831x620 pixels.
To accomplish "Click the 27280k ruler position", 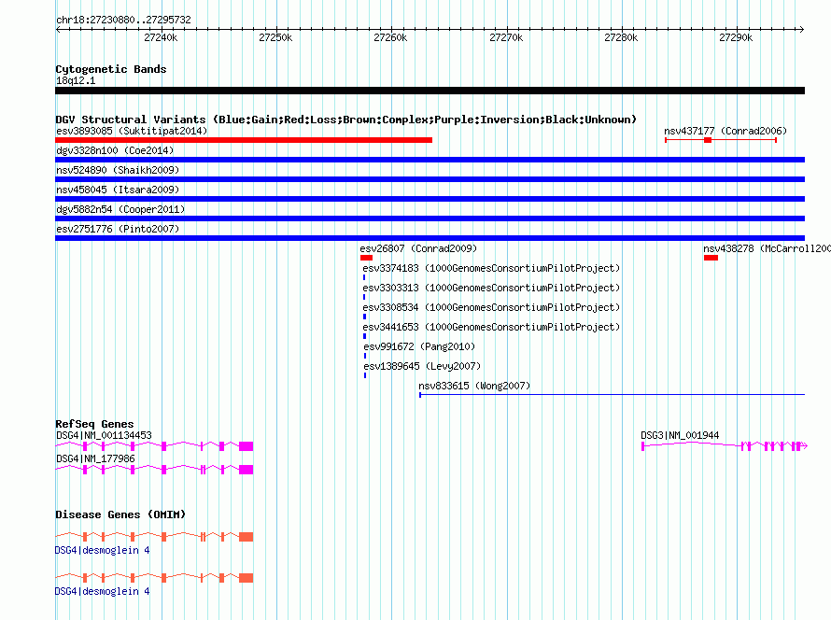I will point(621,37).
